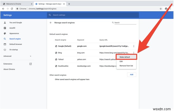
Task: Click the globe icon beside Yahoo!
Action: [56, 59]
